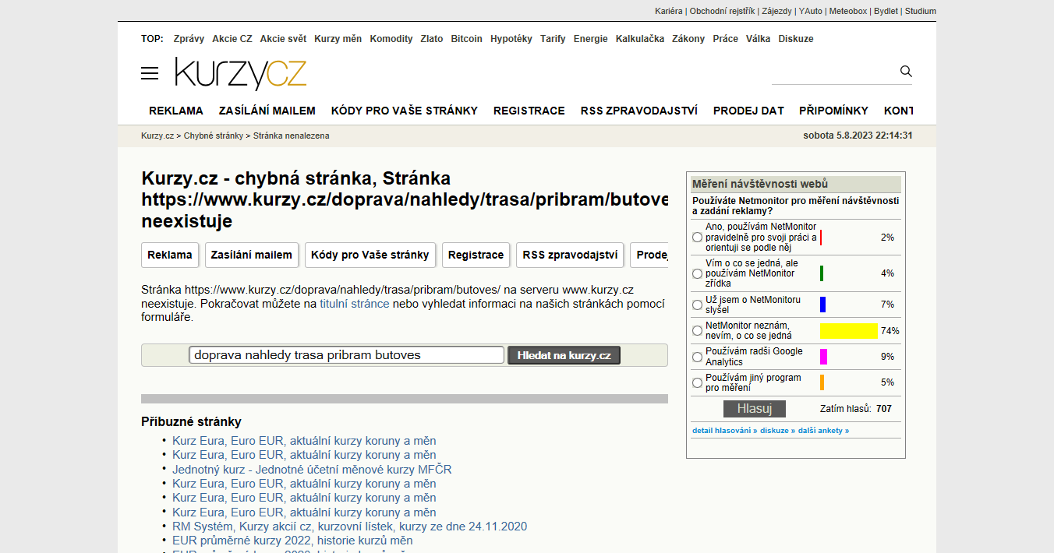
Task: Click the Hlasuj vote button
Action: pos(754,409)
